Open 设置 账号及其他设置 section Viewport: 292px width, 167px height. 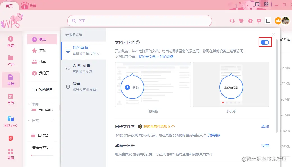(84, 87)
